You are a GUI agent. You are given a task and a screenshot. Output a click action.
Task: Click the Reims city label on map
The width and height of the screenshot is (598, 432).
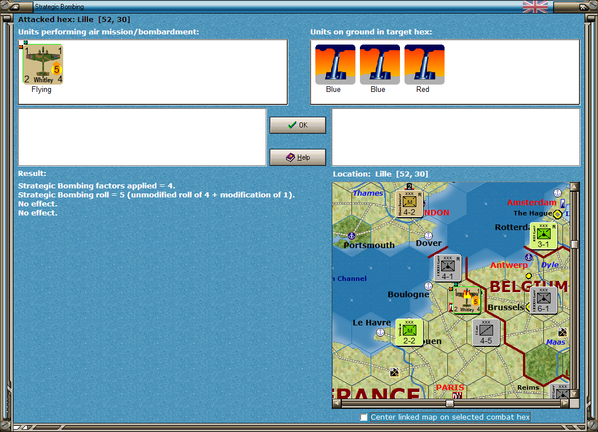[528, 387]
